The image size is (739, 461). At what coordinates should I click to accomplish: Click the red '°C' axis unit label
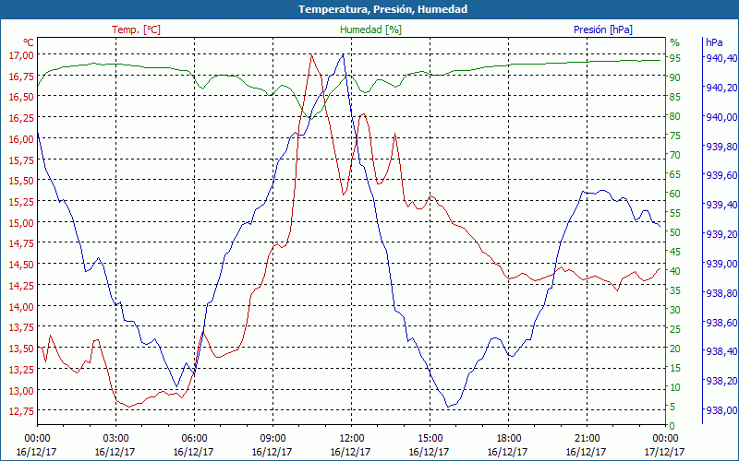[29, 42]
